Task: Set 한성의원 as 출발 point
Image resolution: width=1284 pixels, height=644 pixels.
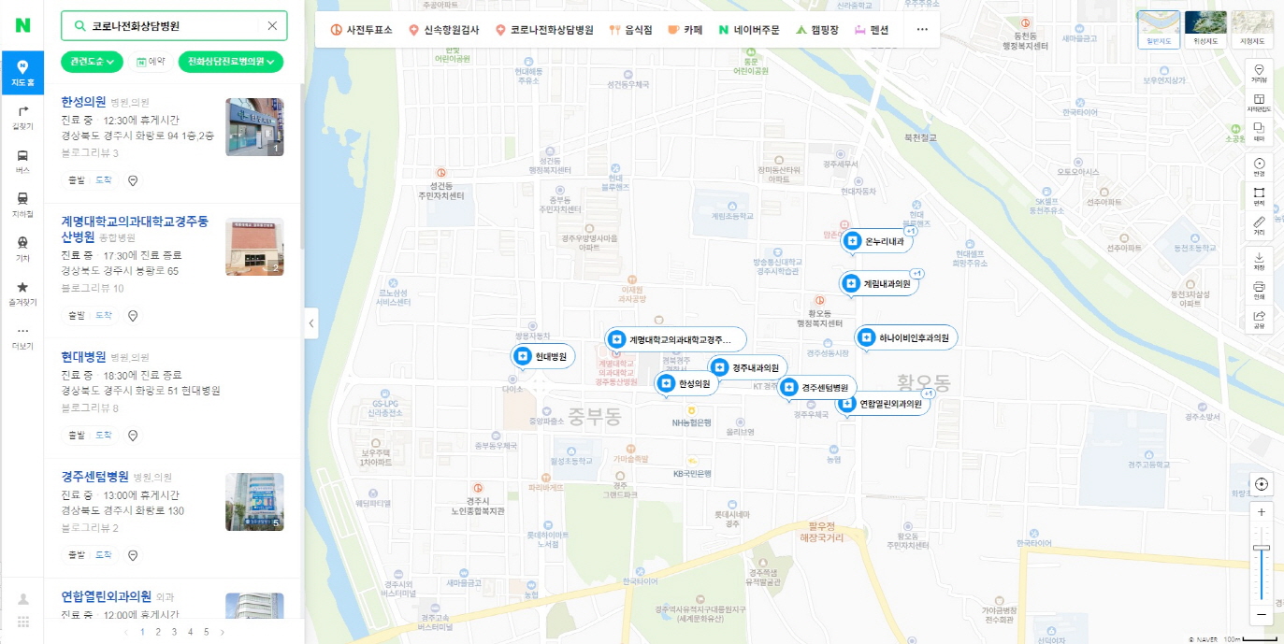Action: 75,179
